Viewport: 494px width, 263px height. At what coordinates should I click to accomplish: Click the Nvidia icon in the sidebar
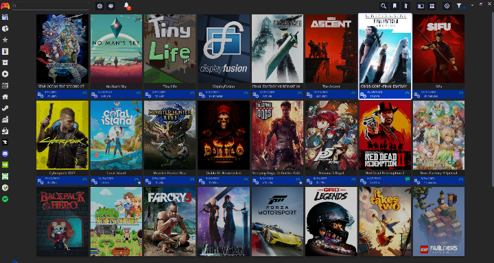[x=5, y=165]
